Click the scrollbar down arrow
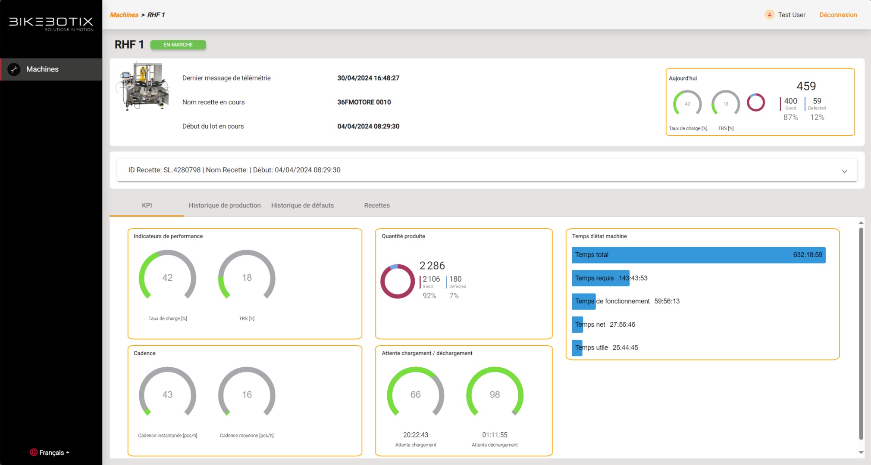This screenshot has width=871, height=465. (861, 453)
